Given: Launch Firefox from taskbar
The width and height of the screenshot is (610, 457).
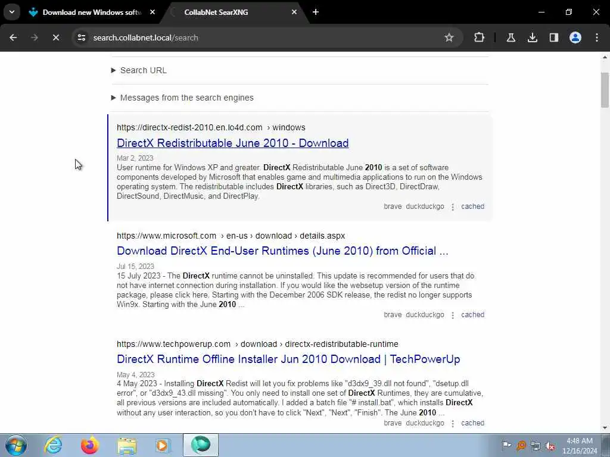Looking at the screenshot, I should pos(89,445).
